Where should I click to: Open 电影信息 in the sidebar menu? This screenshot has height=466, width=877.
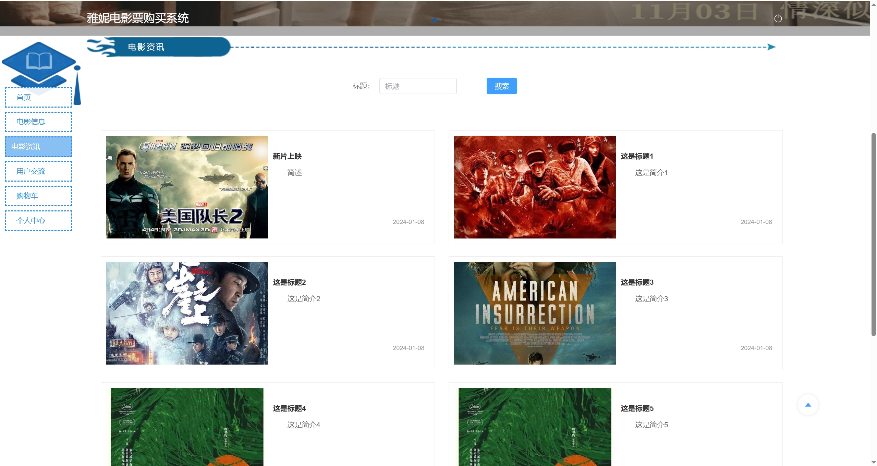tap(38, 122)
